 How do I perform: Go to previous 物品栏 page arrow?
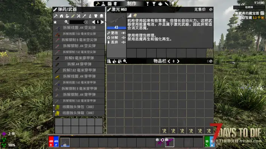click(169, 61)
